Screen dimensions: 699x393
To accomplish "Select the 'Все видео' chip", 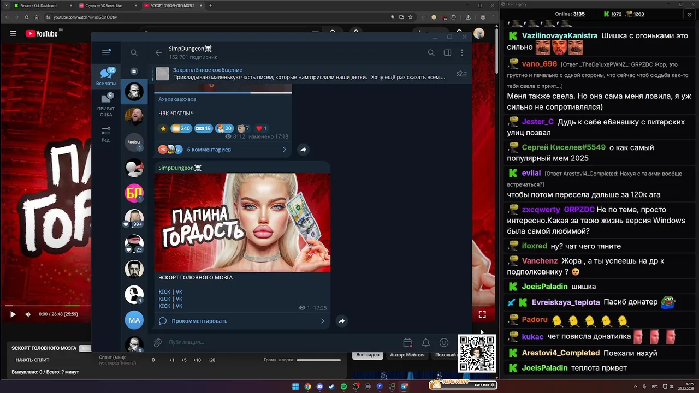I will coord(368,355).
